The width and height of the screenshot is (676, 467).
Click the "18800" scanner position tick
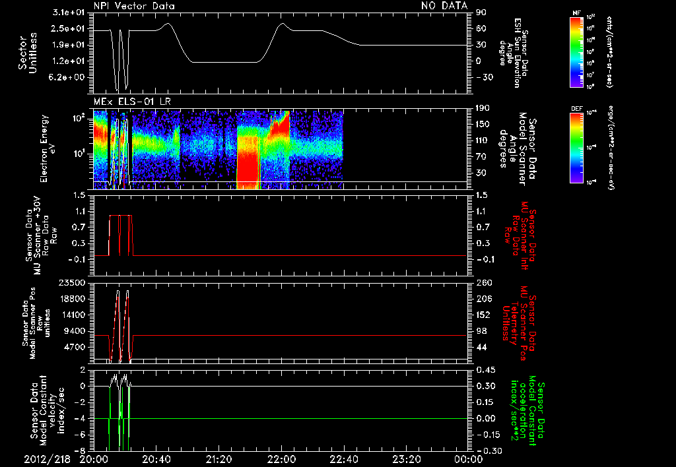tap(71, 299)
